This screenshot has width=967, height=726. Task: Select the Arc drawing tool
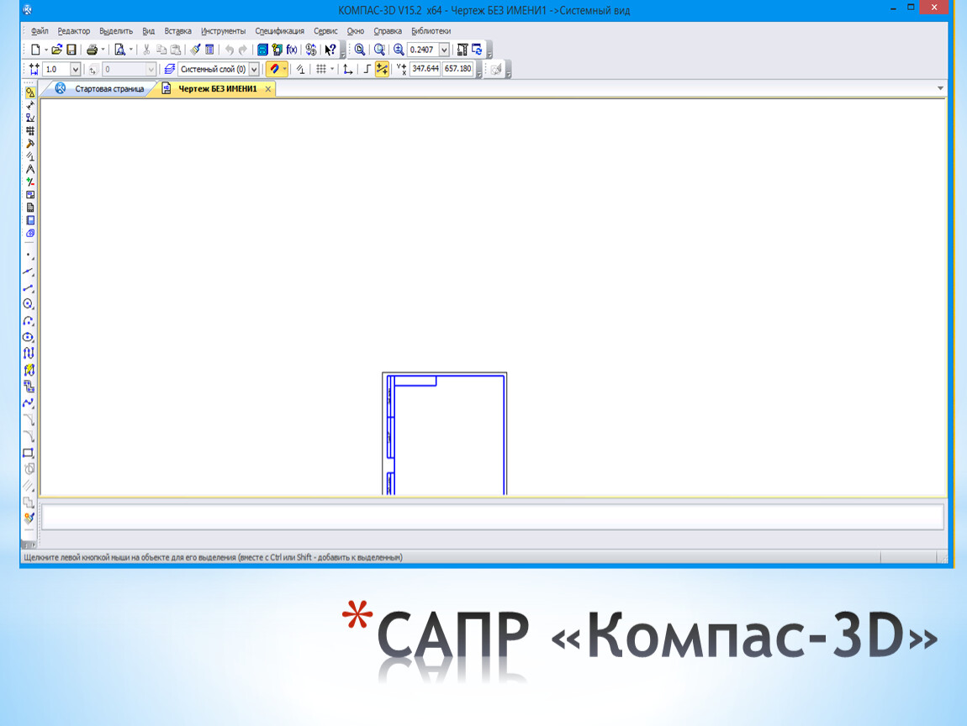click(29, 321)
